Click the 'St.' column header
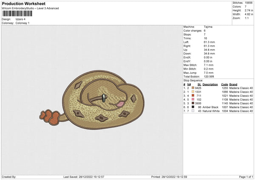The height and width of the screenshot is (180, 255). tap(199, 84)
